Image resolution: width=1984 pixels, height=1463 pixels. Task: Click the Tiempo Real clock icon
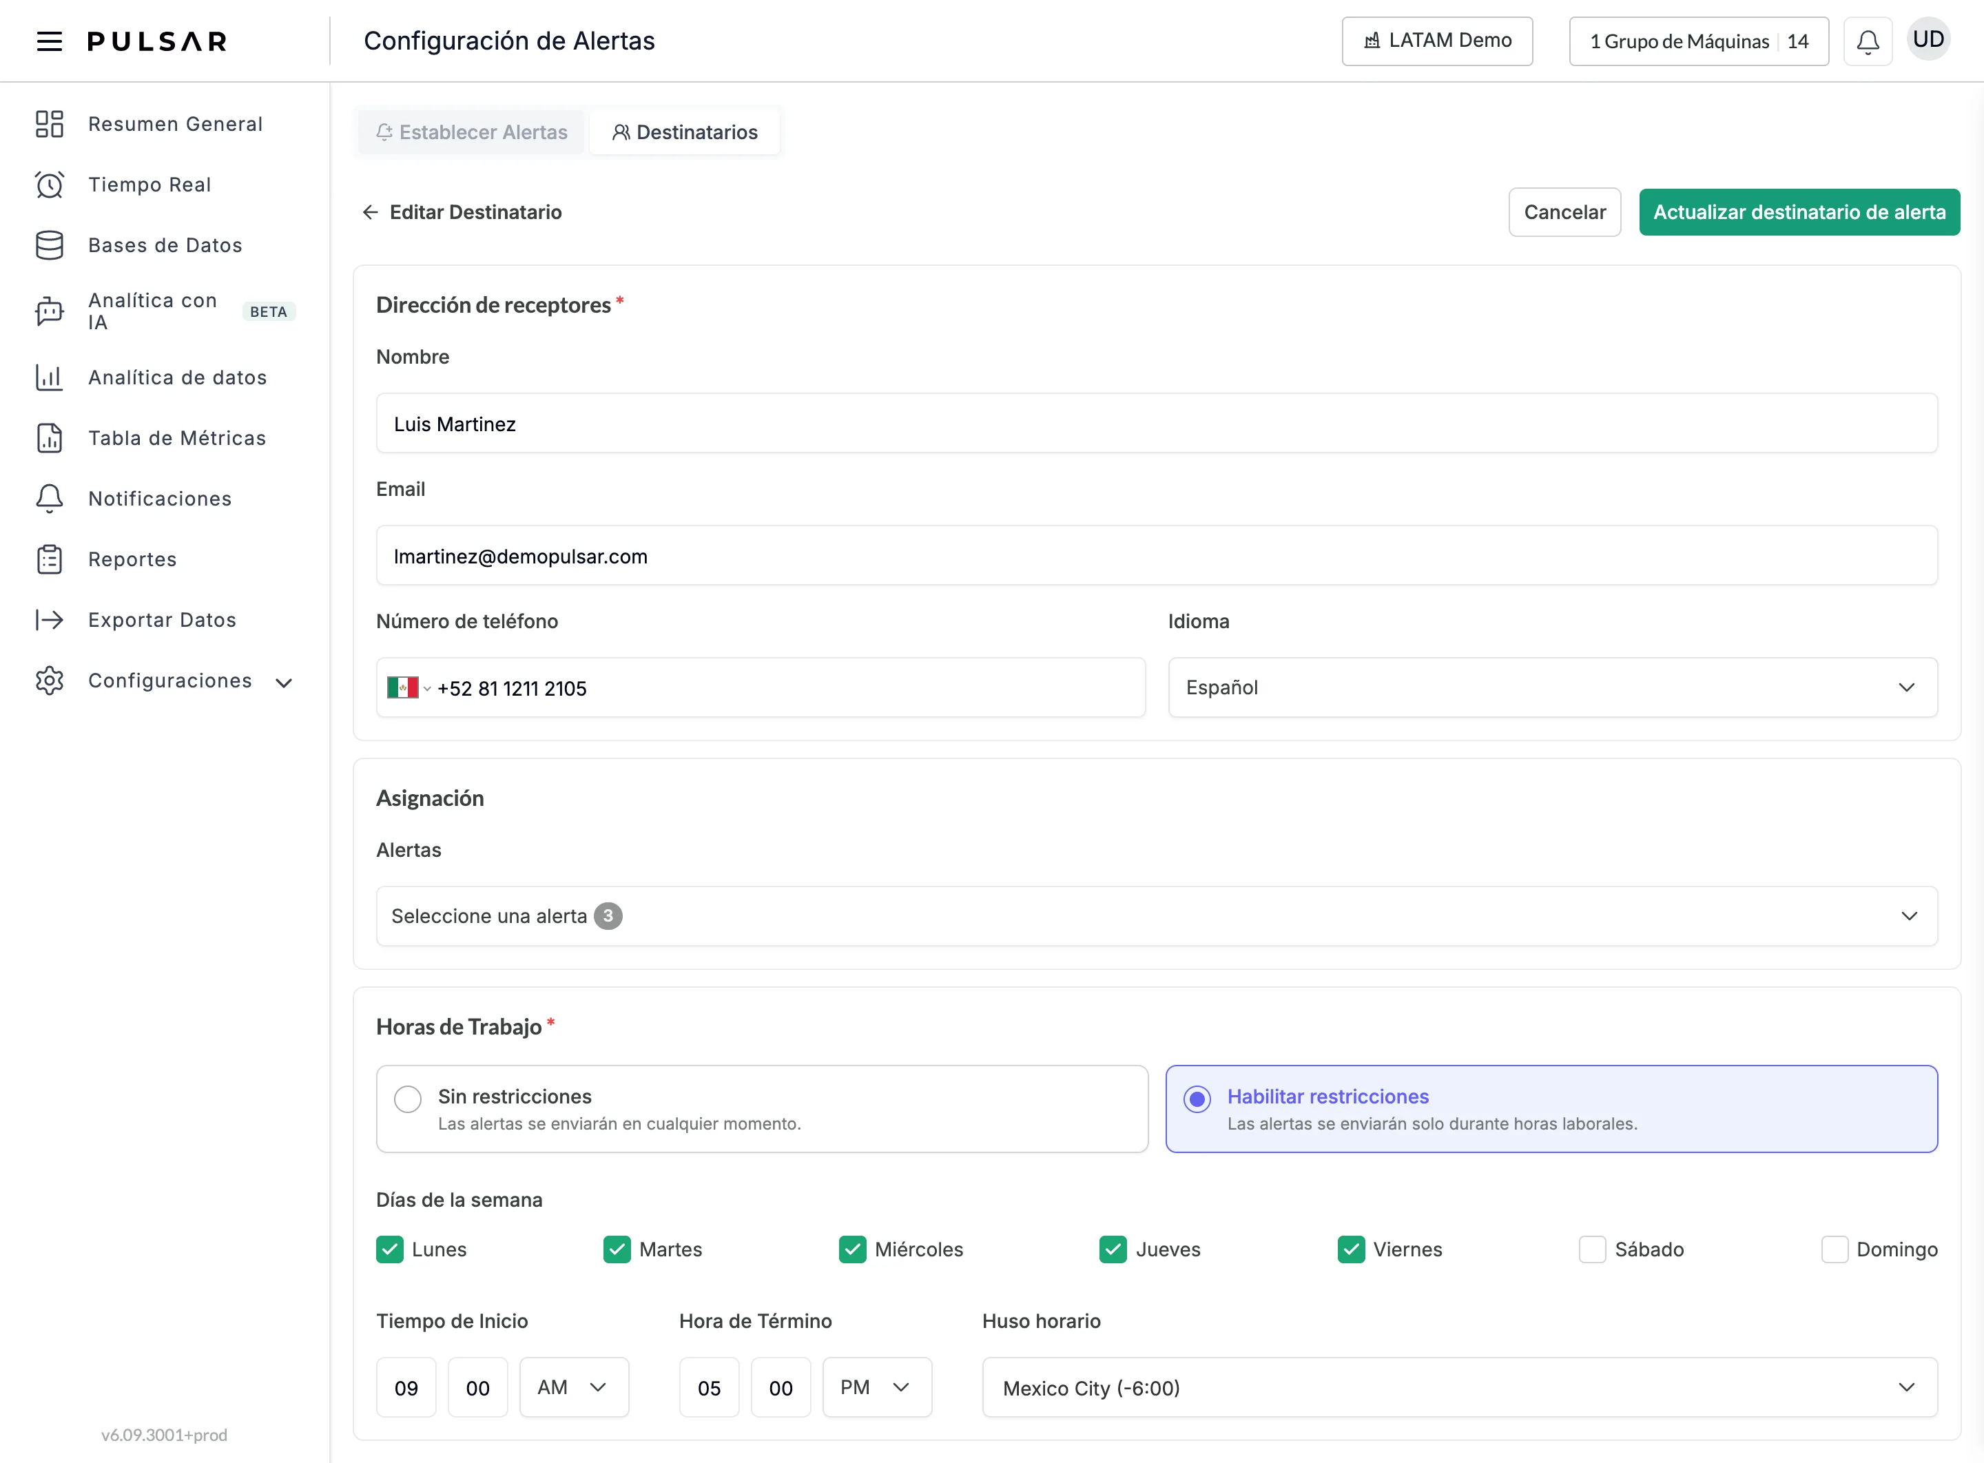[x=50, y=184]
